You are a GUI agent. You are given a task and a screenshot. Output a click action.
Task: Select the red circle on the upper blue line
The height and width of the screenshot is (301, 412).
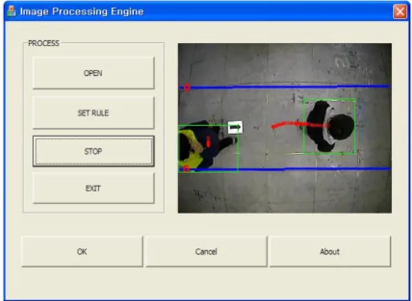pyautogui.click(x=187, y=87)
